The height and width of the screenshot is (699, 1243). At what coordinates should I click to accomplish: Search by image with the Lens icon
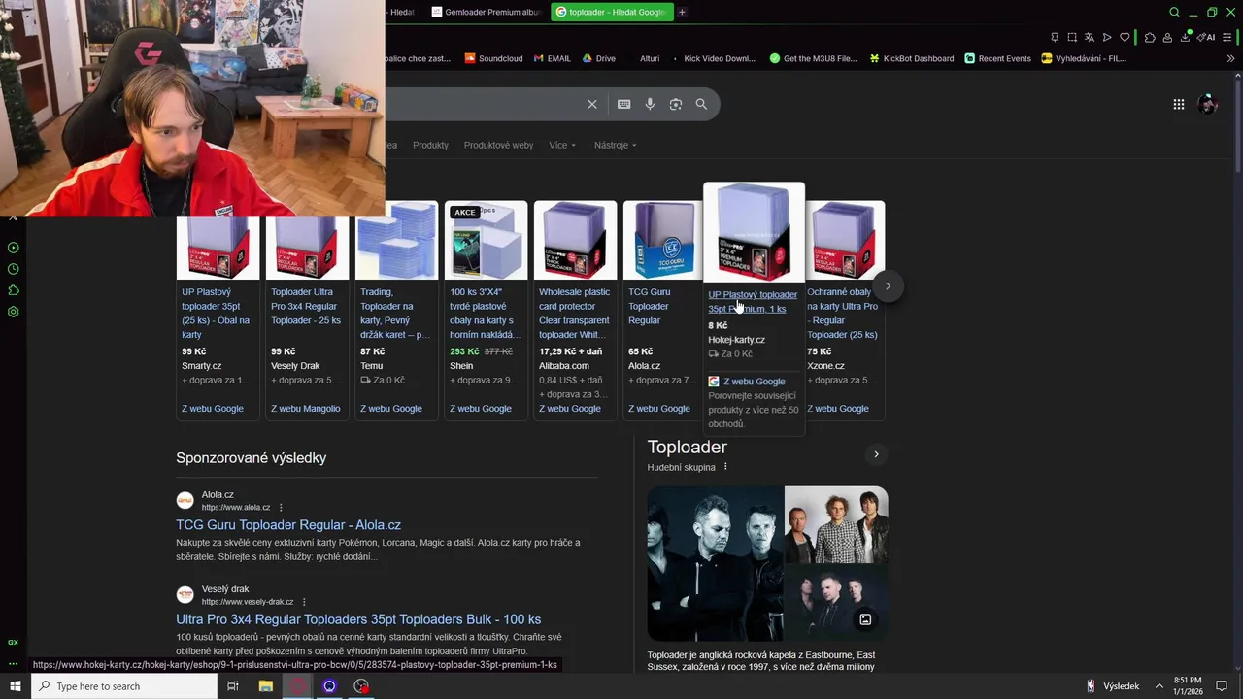pyautogui.click(x=676, y=104)
